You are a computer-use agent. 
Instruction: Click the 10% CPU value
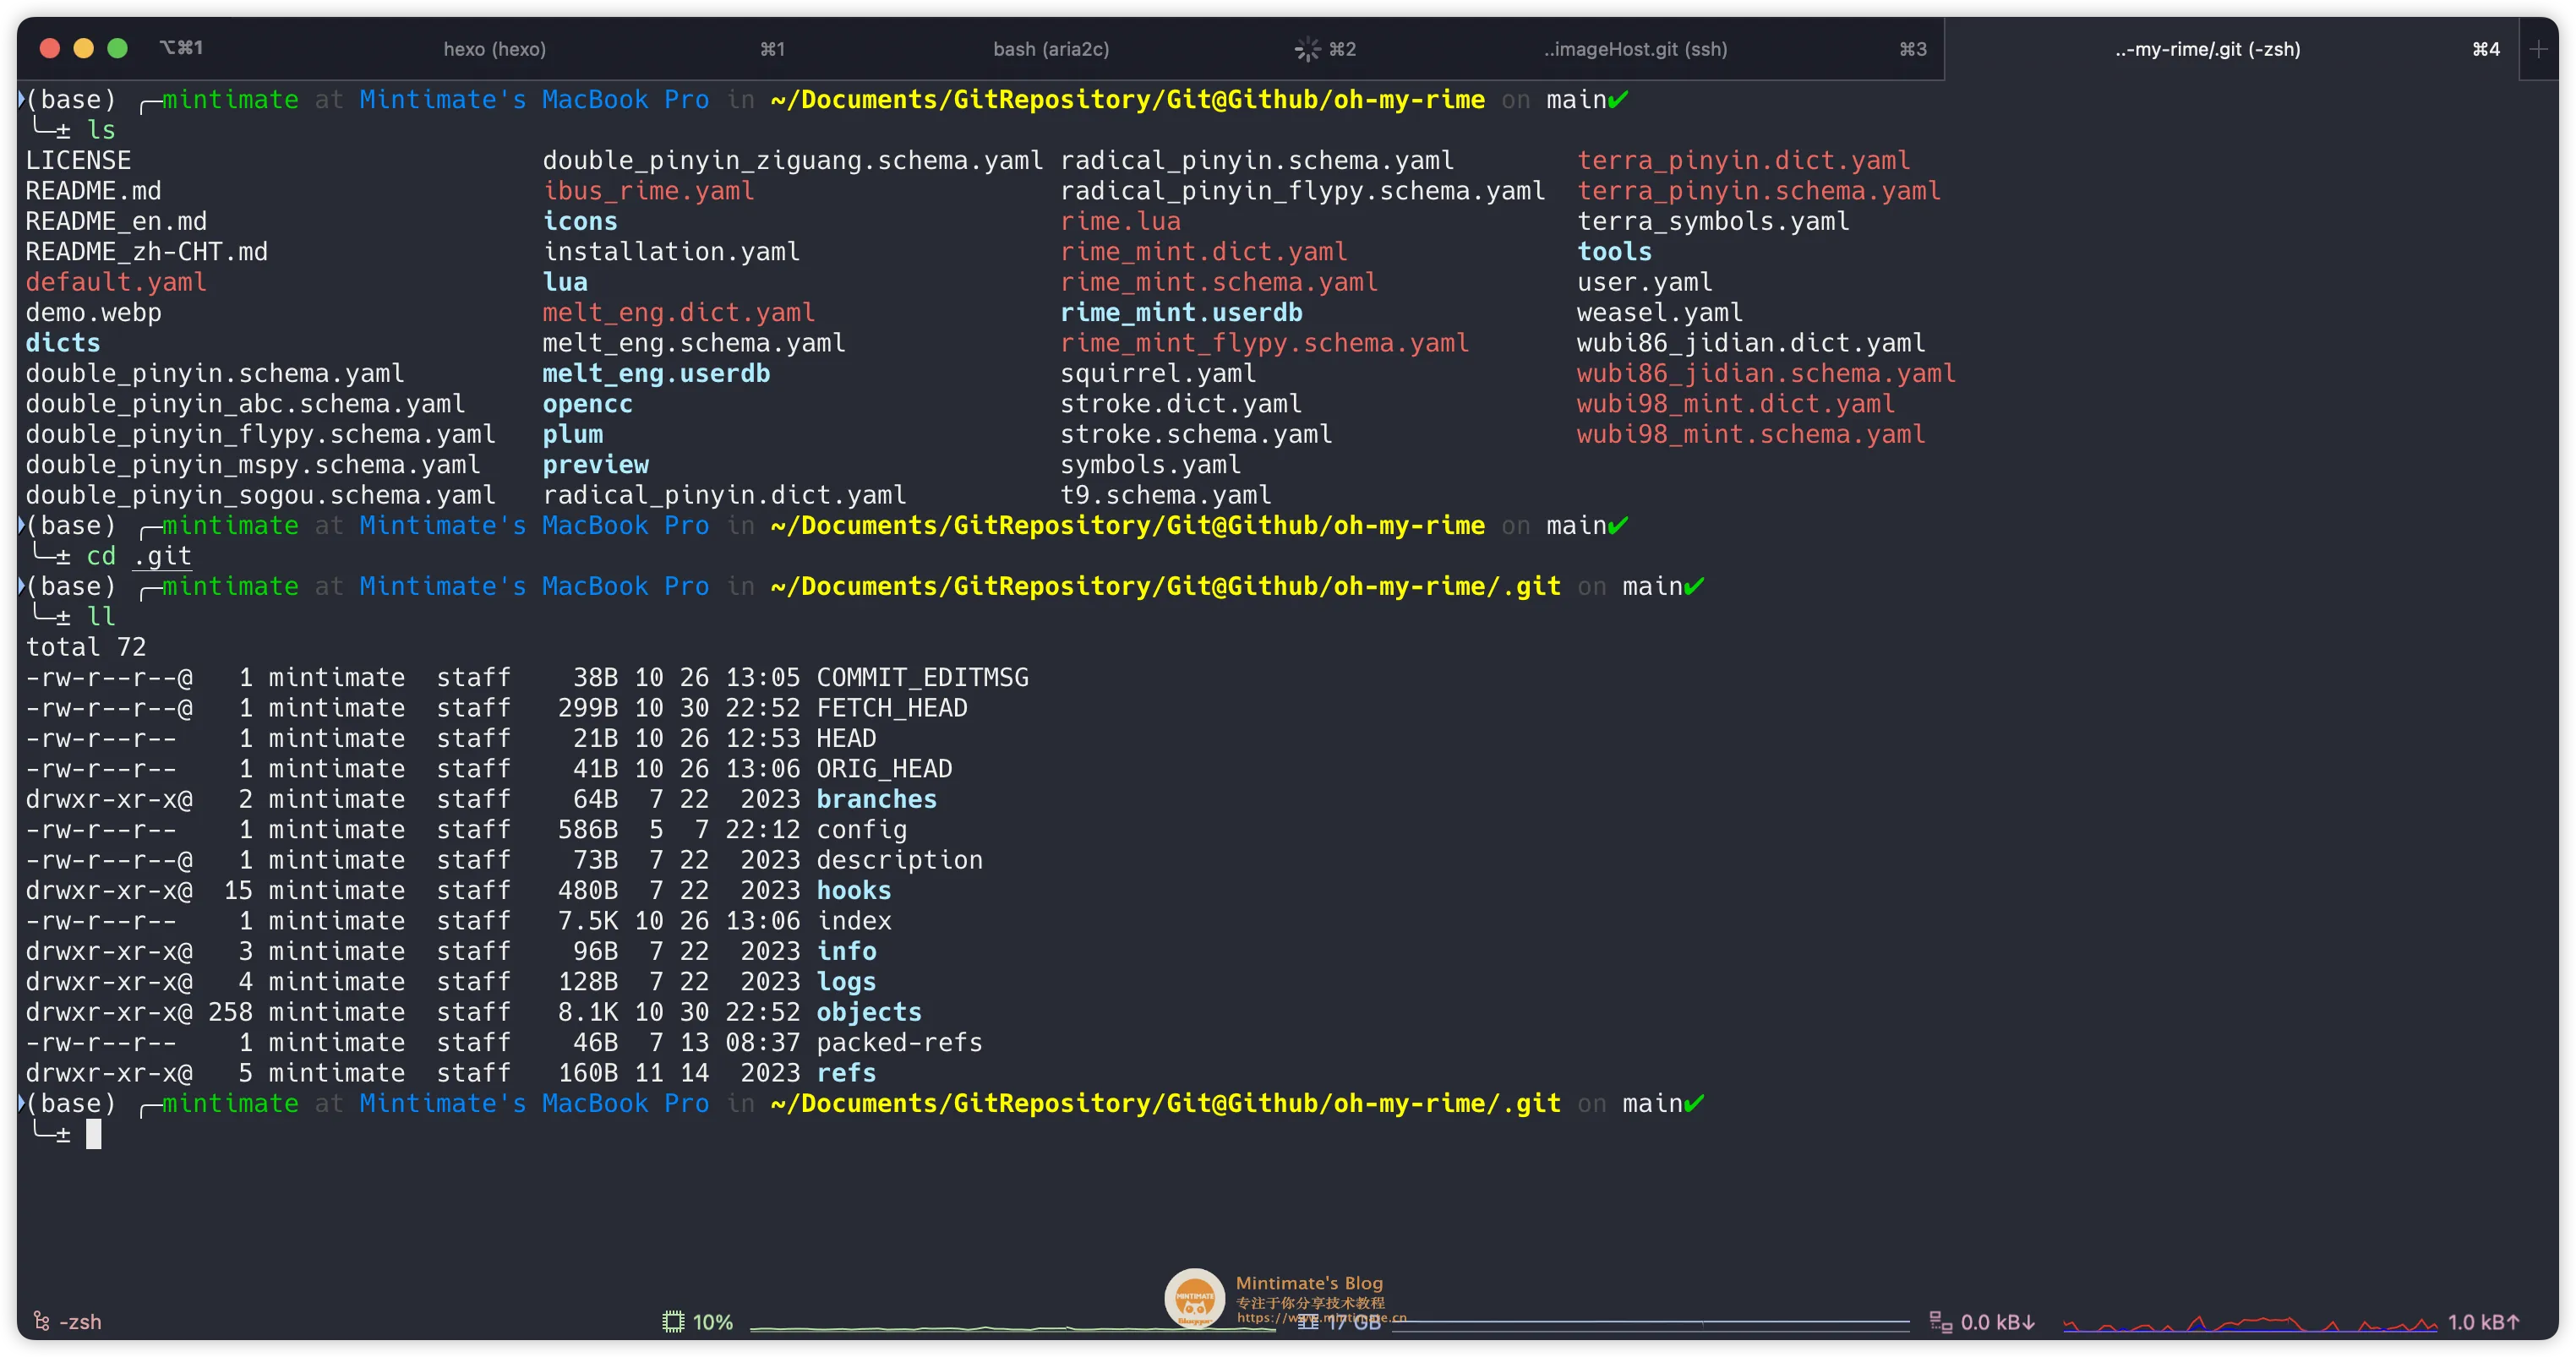[713, 1322]
